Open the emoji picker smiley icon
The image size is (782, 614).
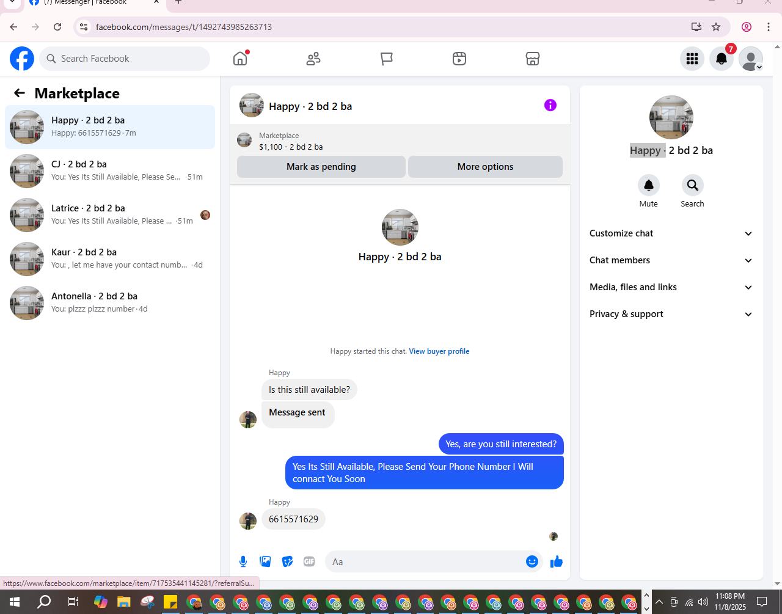tap(532, 561)
